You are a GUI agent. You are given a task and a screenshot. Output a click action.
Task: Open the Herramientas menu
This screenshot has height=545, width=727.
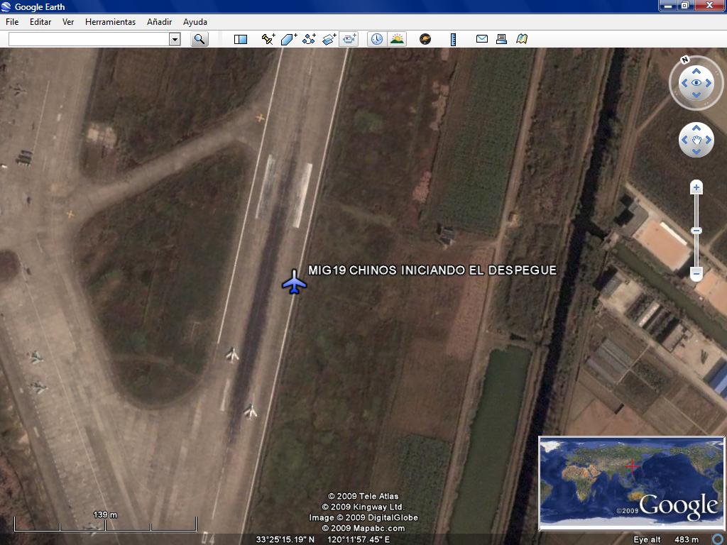pos(110,22)
